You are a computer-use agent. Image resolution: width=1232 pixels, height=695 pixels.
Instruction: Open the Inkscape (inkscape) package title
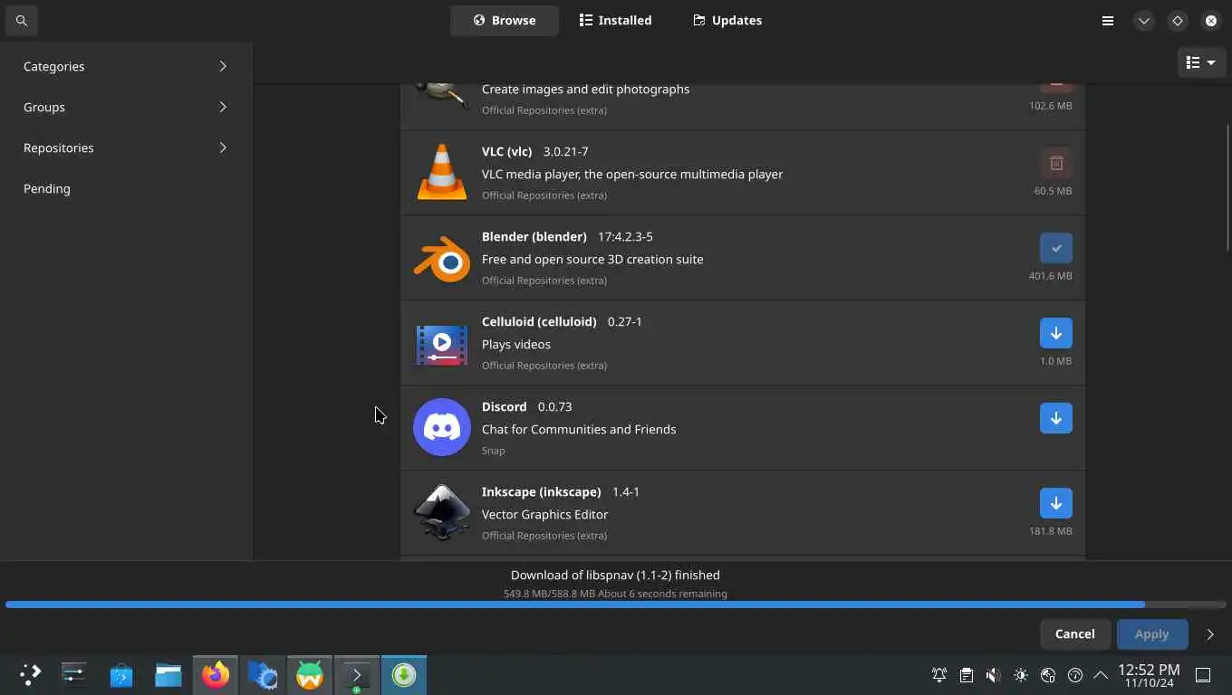541,491
